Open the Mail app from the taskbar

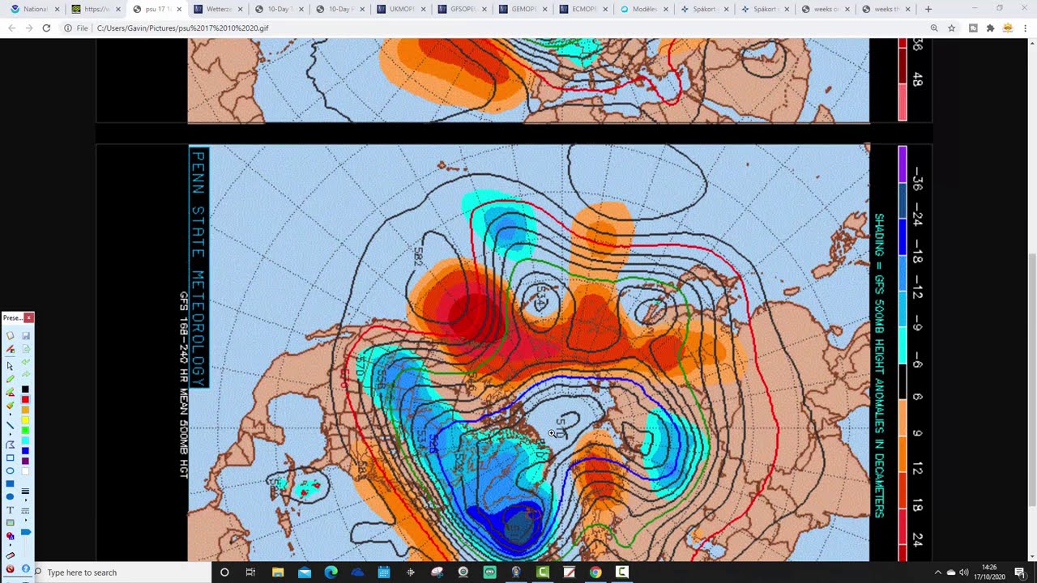[x=305, y=572]
